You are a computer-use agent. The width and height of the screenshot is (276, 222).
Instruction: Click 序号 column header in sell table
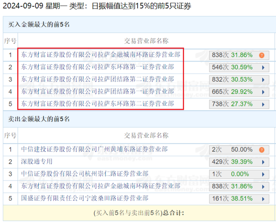click(x=10, y=135)
